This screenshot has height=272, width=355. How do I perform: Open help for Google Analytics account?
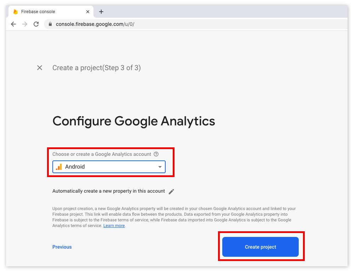click(x=156, y=154)
